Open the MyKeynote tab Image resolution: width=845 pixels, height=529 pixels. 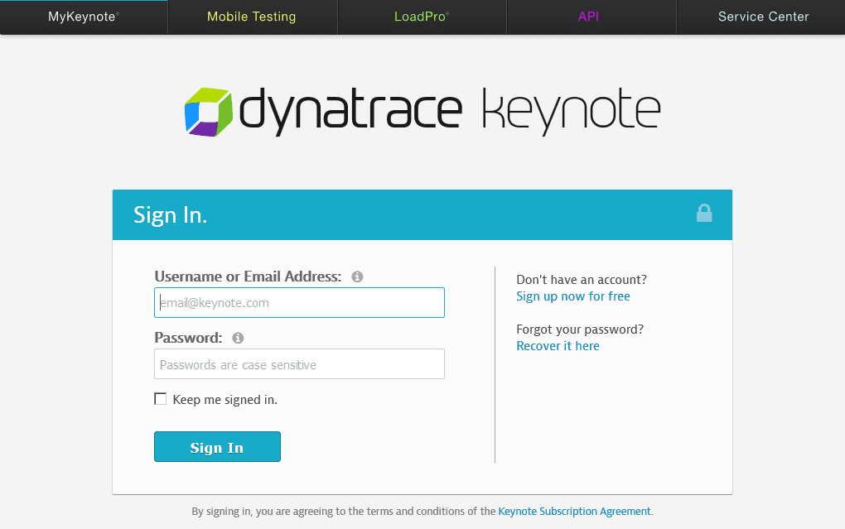[x=84, y=17]
